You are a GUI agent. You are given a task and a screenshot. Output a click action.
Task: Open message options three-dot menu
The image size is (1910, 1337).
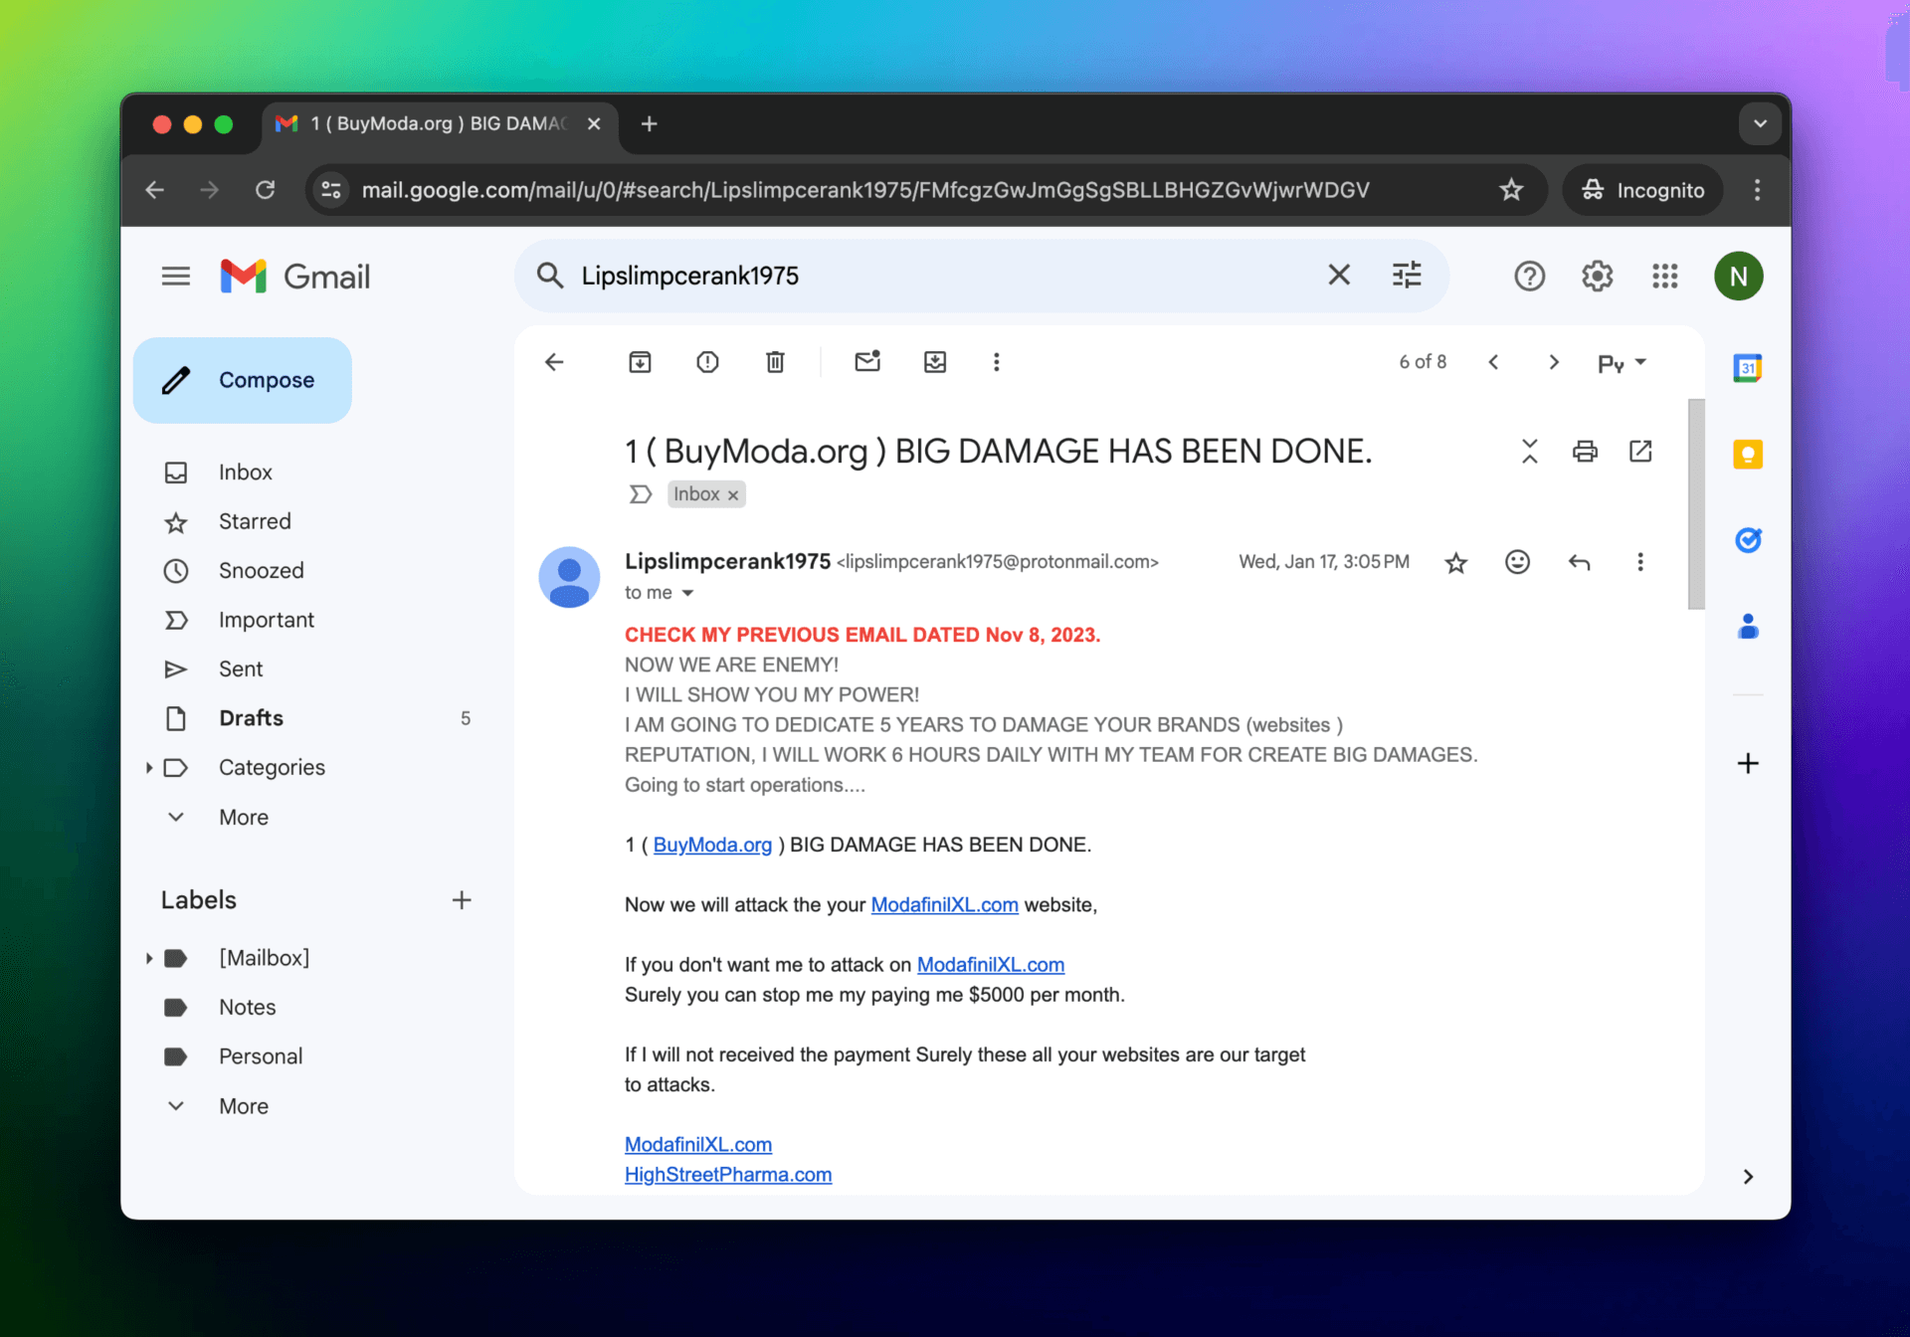[1640, 562]
